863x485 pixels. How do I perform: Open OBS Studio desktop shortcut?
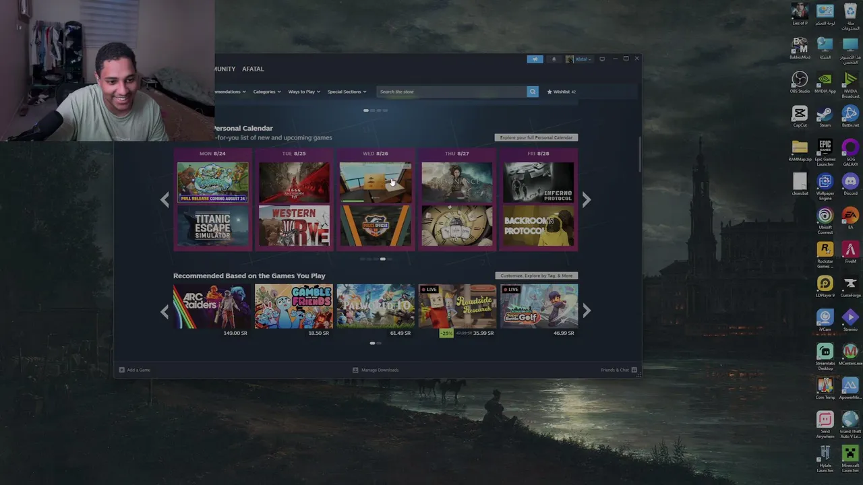800,82
